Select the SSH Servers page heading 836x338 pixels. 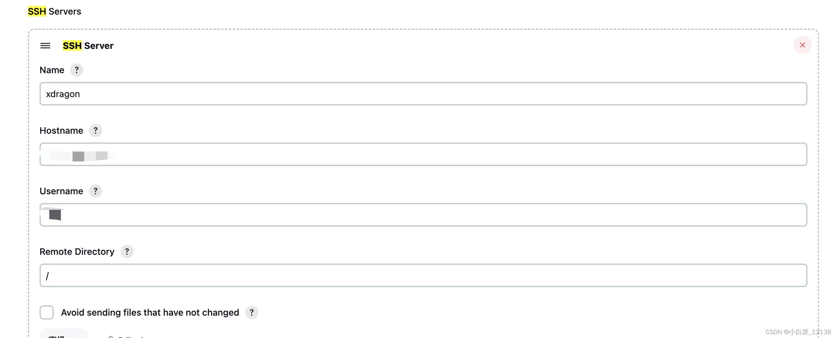click(x=54, y=11)
